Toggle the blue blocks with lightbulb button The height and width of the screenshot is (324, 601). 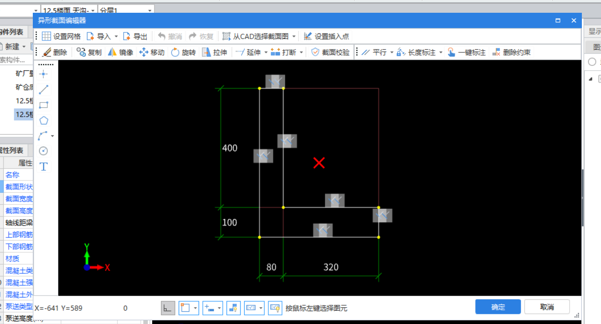234,308
